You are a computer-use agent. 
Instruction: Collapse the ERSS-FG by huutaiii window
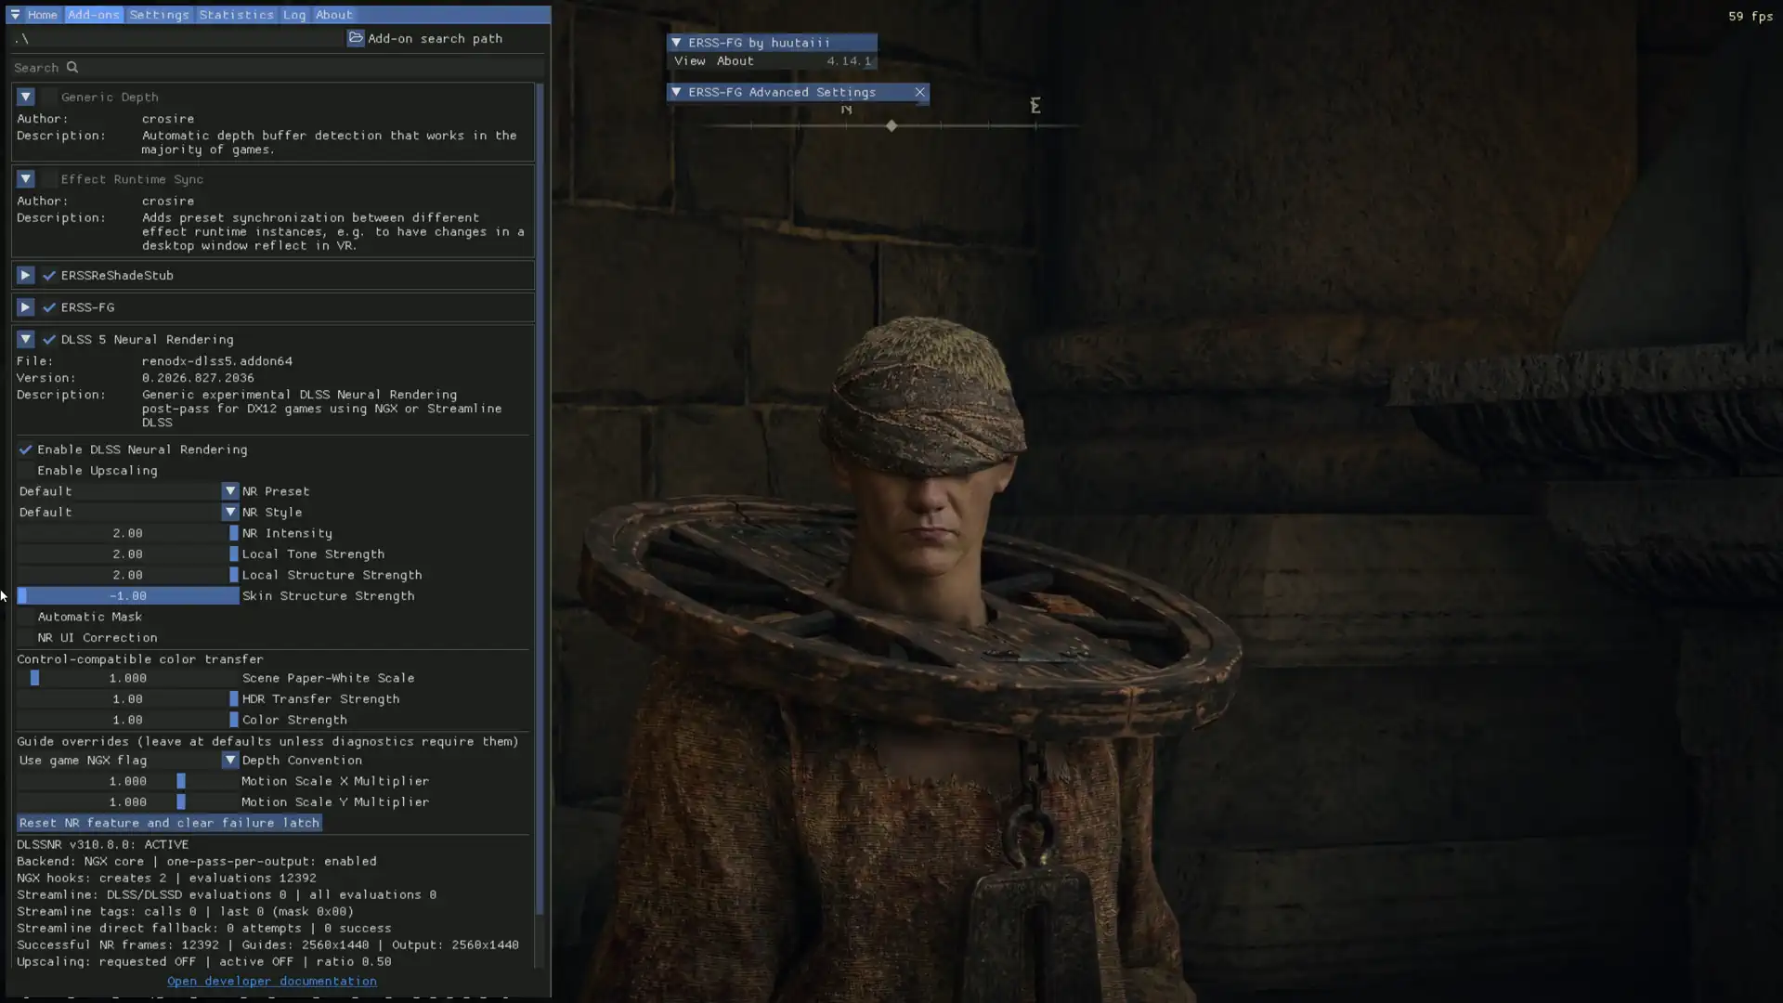tap(676, 43)
